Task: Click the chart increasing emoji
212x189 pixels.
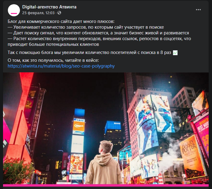Action: (x=175, y=52)
